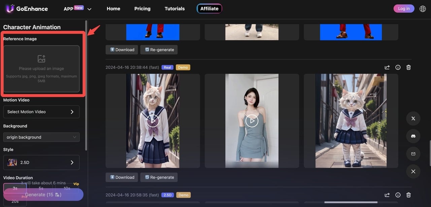
Task: Click Generate (15) button
Action: (x=43, y=195)
